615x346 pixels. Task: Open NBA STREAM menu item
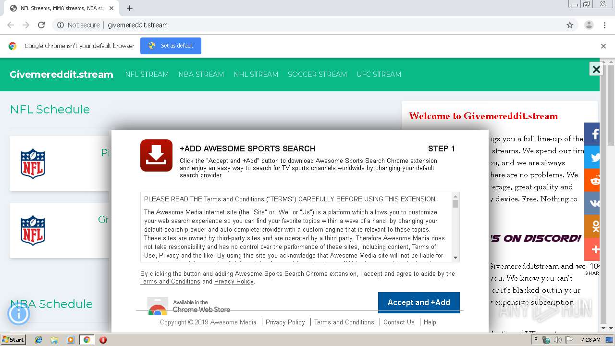[x=201, y=74]
